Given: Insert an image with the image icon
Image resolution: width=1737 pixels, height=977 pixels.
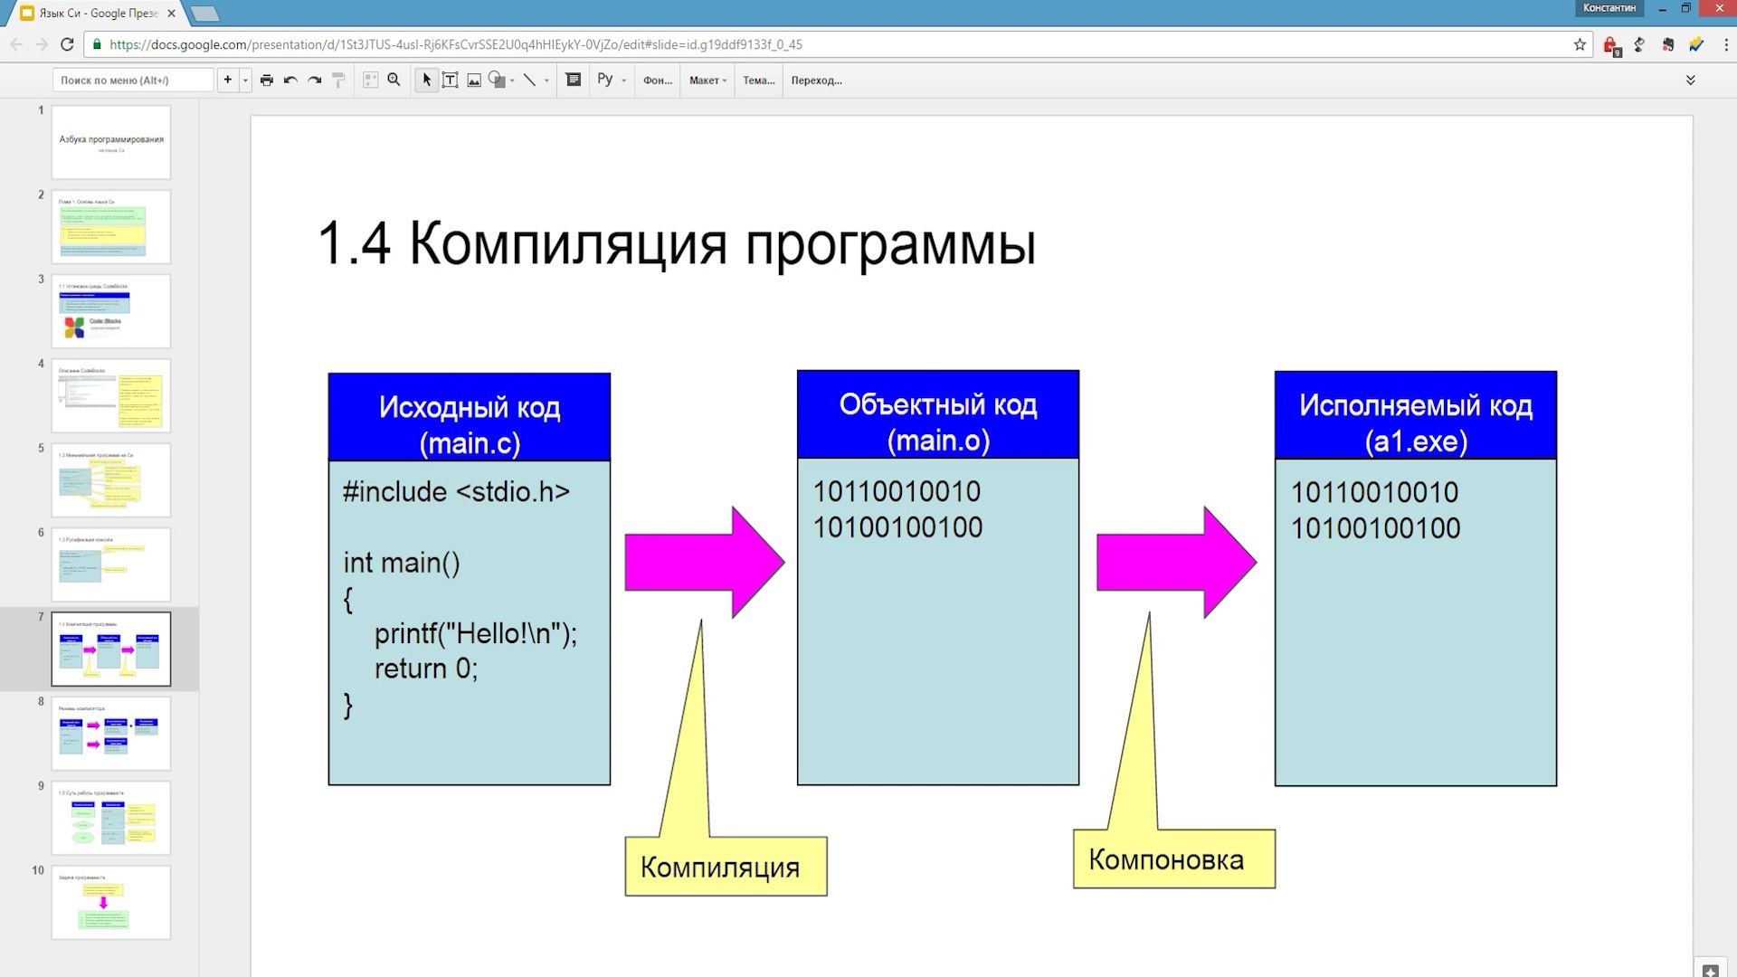Looking at the screenshot, I should click(473, 80).
